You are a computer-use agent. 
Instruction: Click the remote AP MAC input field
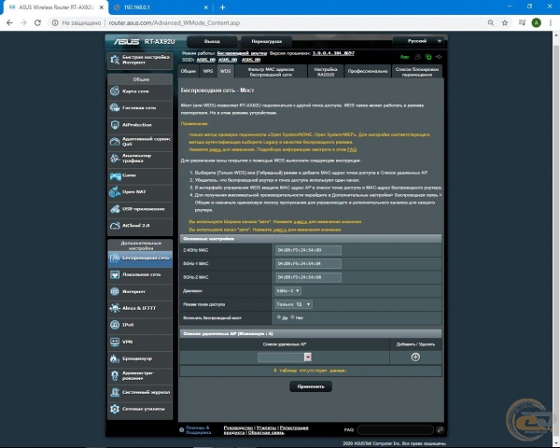pyautogui.click(x=281, y=357)
